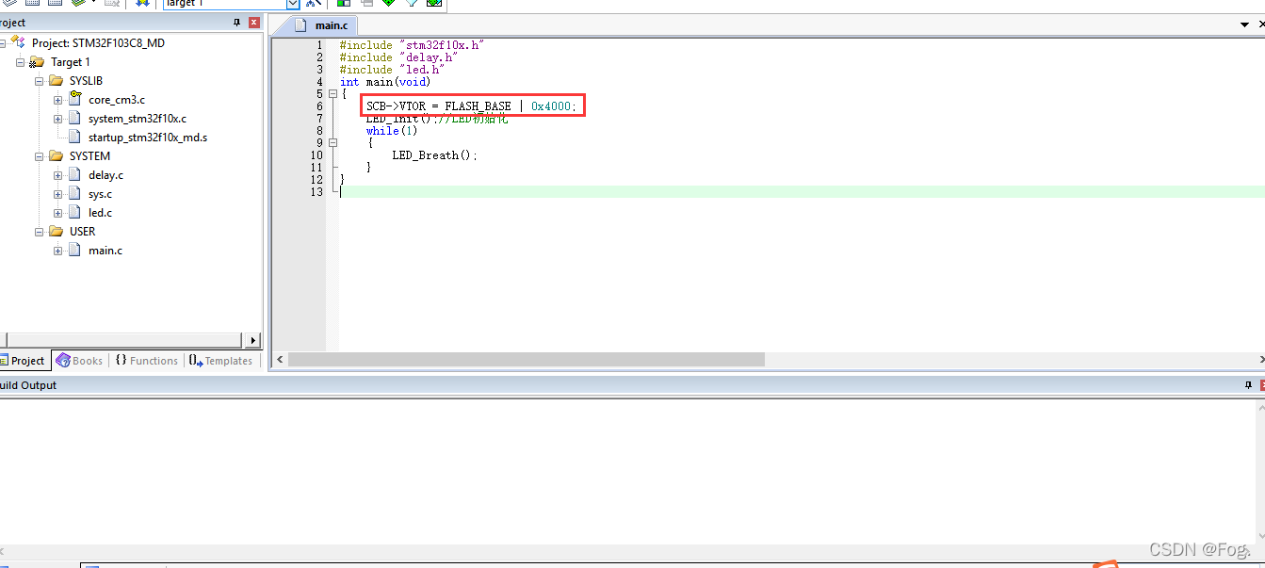Click 'LED_Breath();' in the editor

[x=435, y=155]
